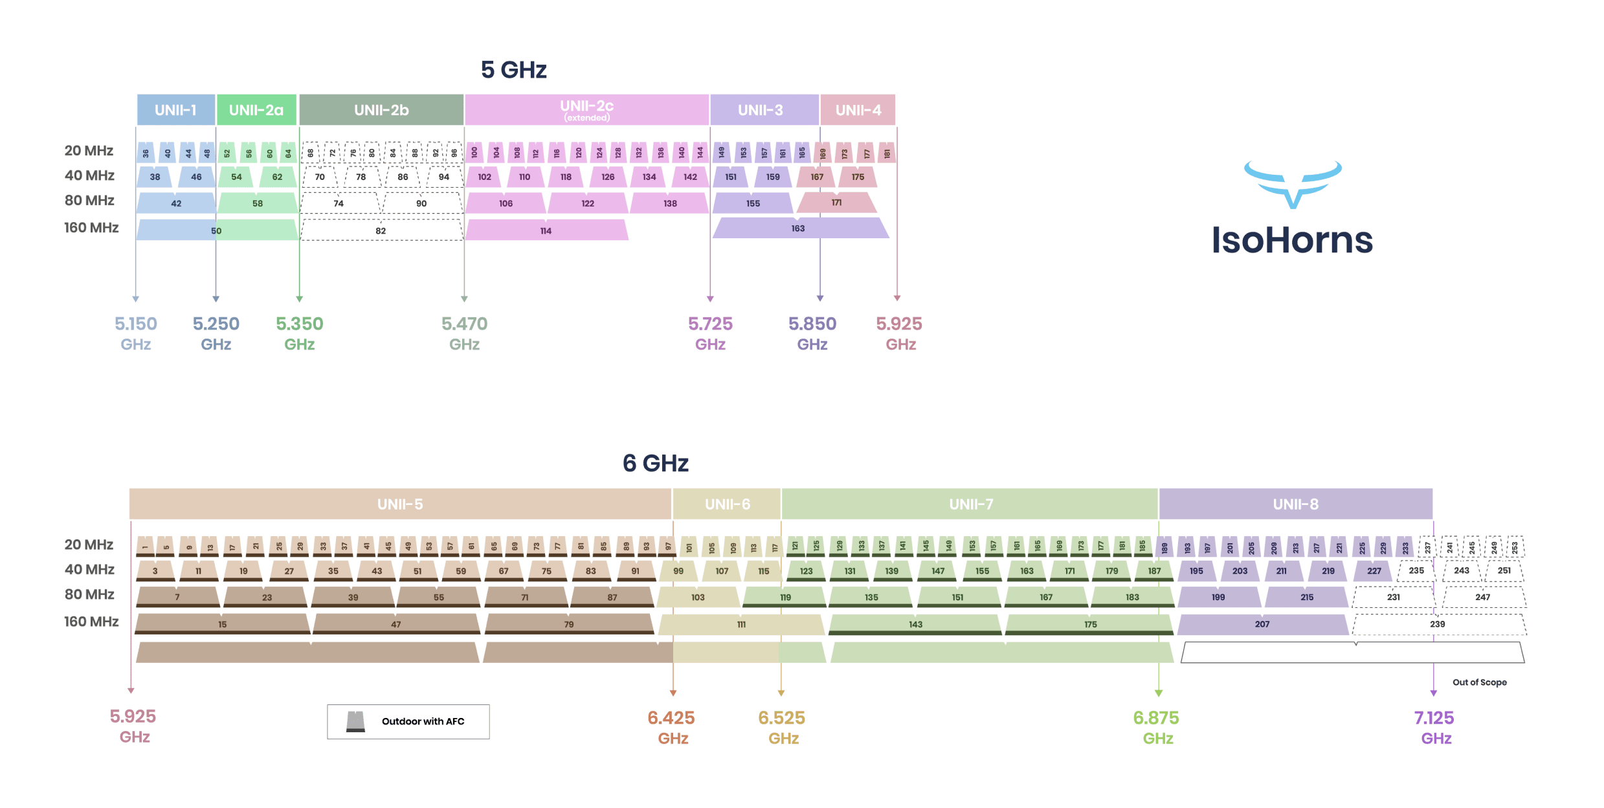Image resolution: width=1604 pixels, height=808 pixels.
Task: Click the 5.470 GHz frequency label
Action: point(465,333)
